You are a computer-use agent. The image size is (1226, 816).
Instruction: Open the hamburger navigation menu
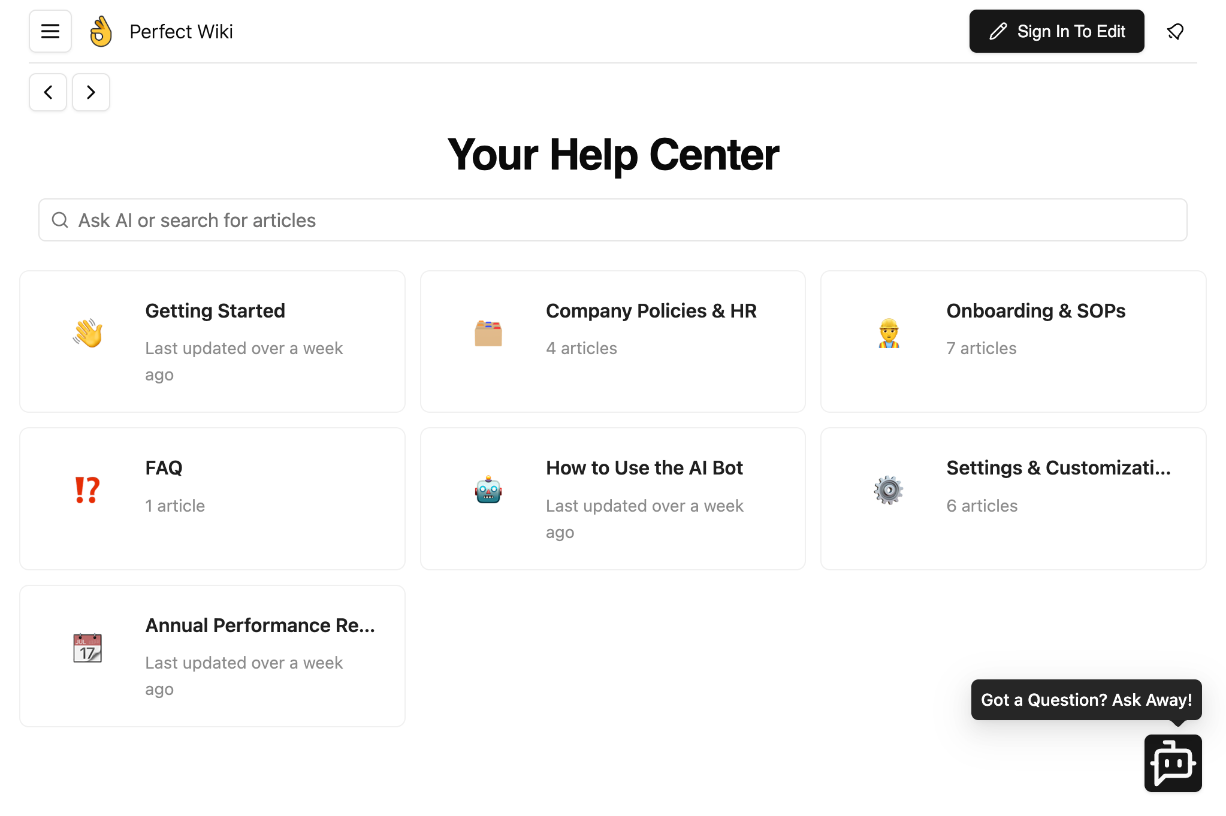point(50,31)
